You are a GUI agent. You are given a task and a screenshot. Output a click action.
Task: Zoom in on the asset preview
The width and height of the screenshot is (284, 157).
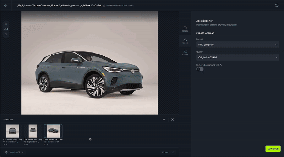[x=6, y=24]
